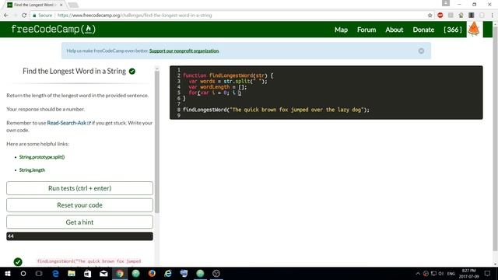Click Reset your code button

coord(79,205)
